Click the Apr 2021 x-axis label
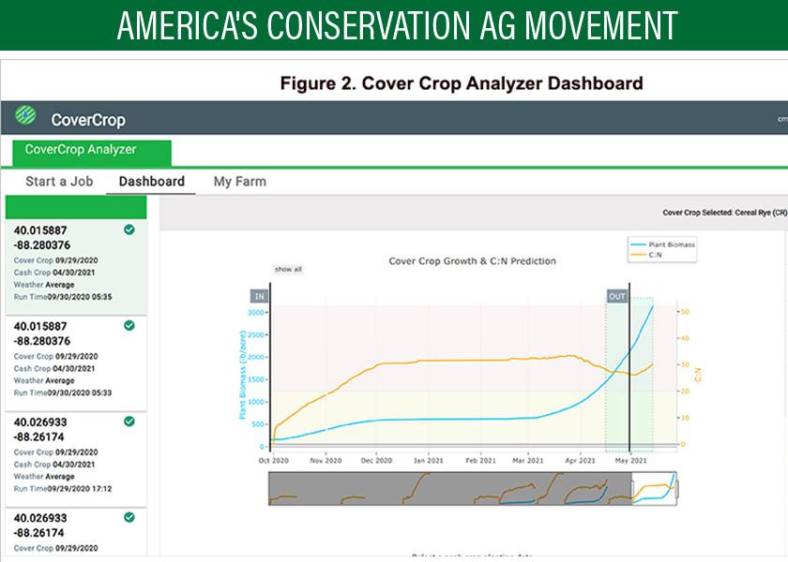788x562 pixels. [x=580, y=460]
